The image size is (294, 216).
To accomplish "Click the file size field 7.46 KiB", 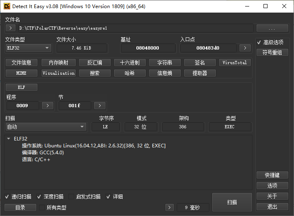I will pos(81,48).
